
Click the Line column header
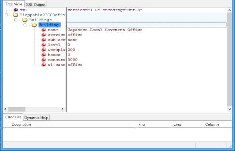click(177, 125)
